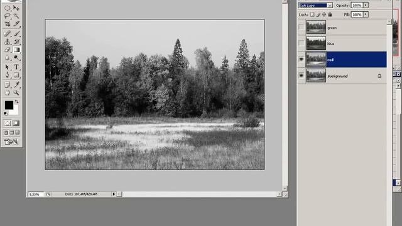Swap foreground and background colors

[x=17, y=102]
